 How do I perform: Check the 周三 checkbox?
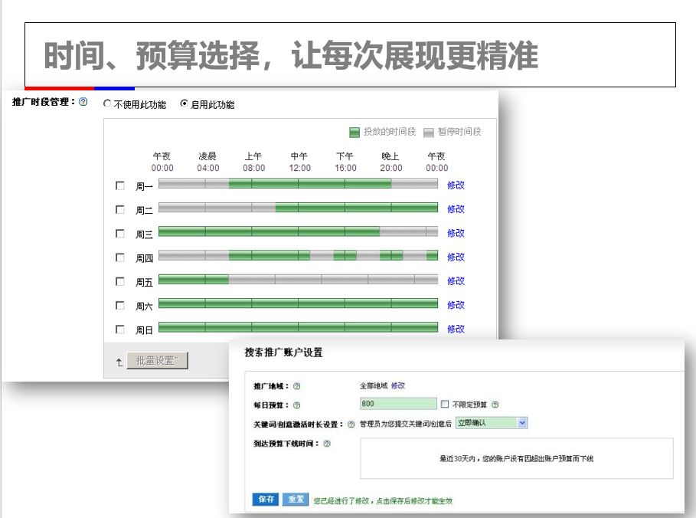(120, 233)
